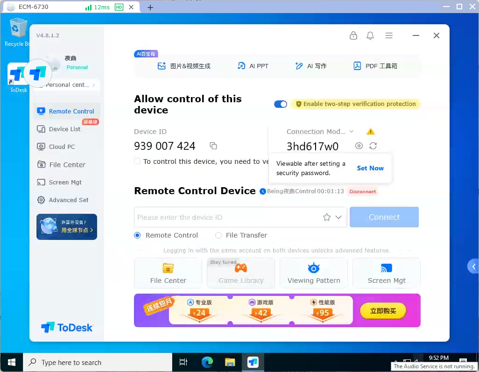Check the 'To control this device' checkbox
The height and width of the screenshot is (372, 479).
click(x=137, y=161)
